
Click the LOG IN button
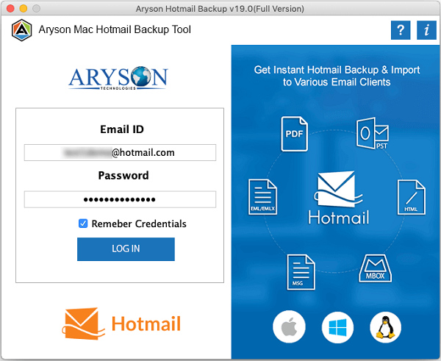point(126,249)
